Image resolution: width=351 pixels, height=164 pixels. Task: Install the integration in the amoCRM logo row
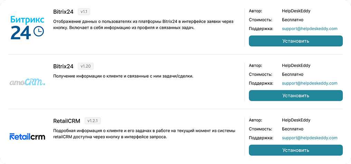tap(296, 96)
